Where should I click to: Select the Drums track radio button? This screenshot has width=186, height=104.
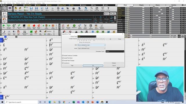(35, 5)
